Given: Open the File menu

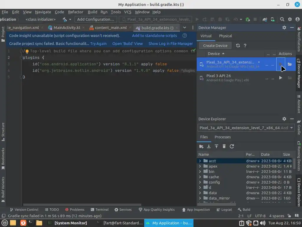Looking at the screenshot, I should click(5, 12).
